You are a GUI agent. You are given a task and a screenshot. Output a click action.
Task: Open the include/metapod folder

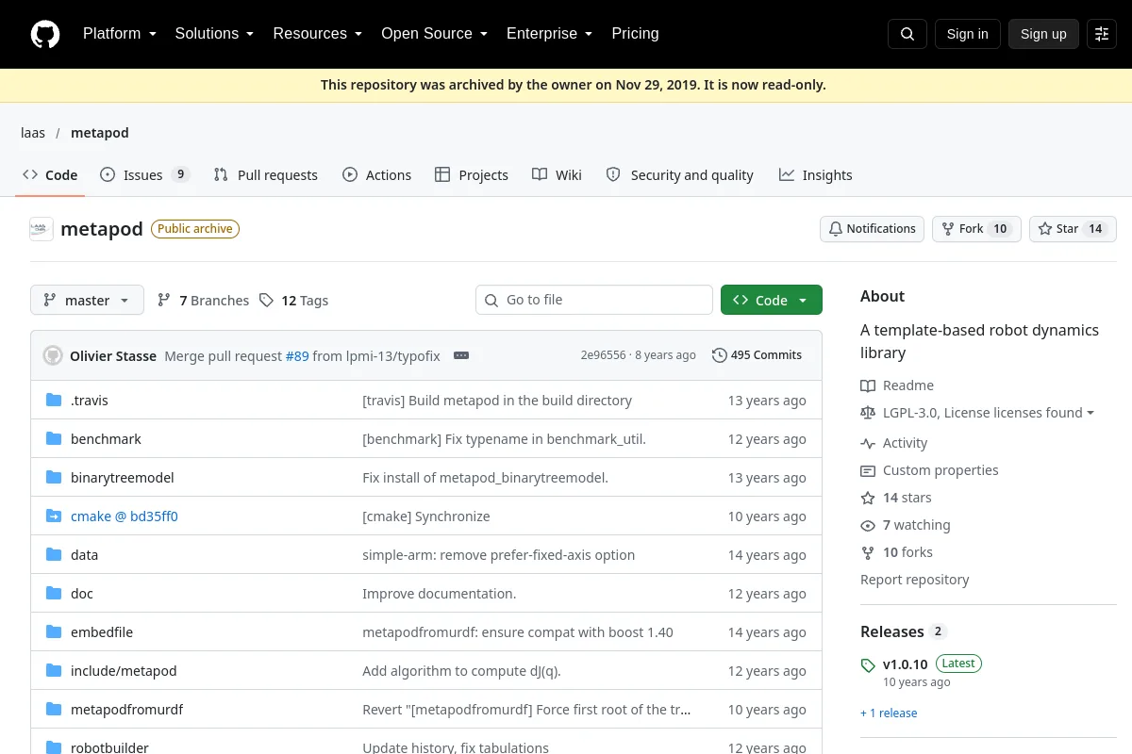pyautogui.click(x=124, y=671)
